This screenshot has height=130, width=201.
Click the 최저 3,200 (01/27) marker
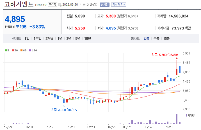pyautogui.click(x=64, y=110)
